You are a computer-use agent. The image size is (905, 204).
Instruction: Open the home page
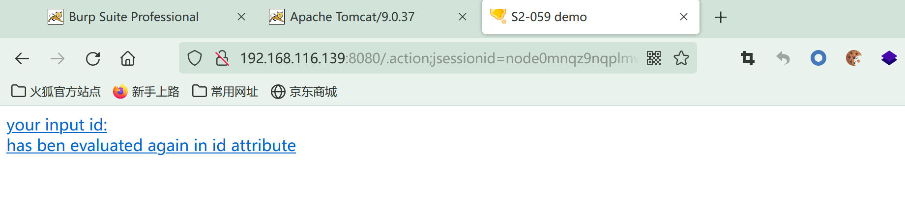pyautogui.click(x=128, y=58)
